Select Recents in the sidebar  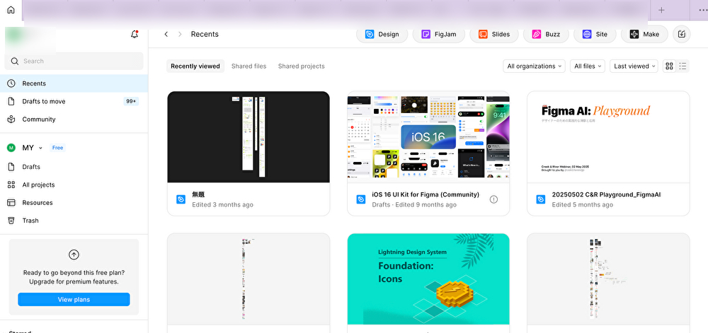(x=74, y=83)
